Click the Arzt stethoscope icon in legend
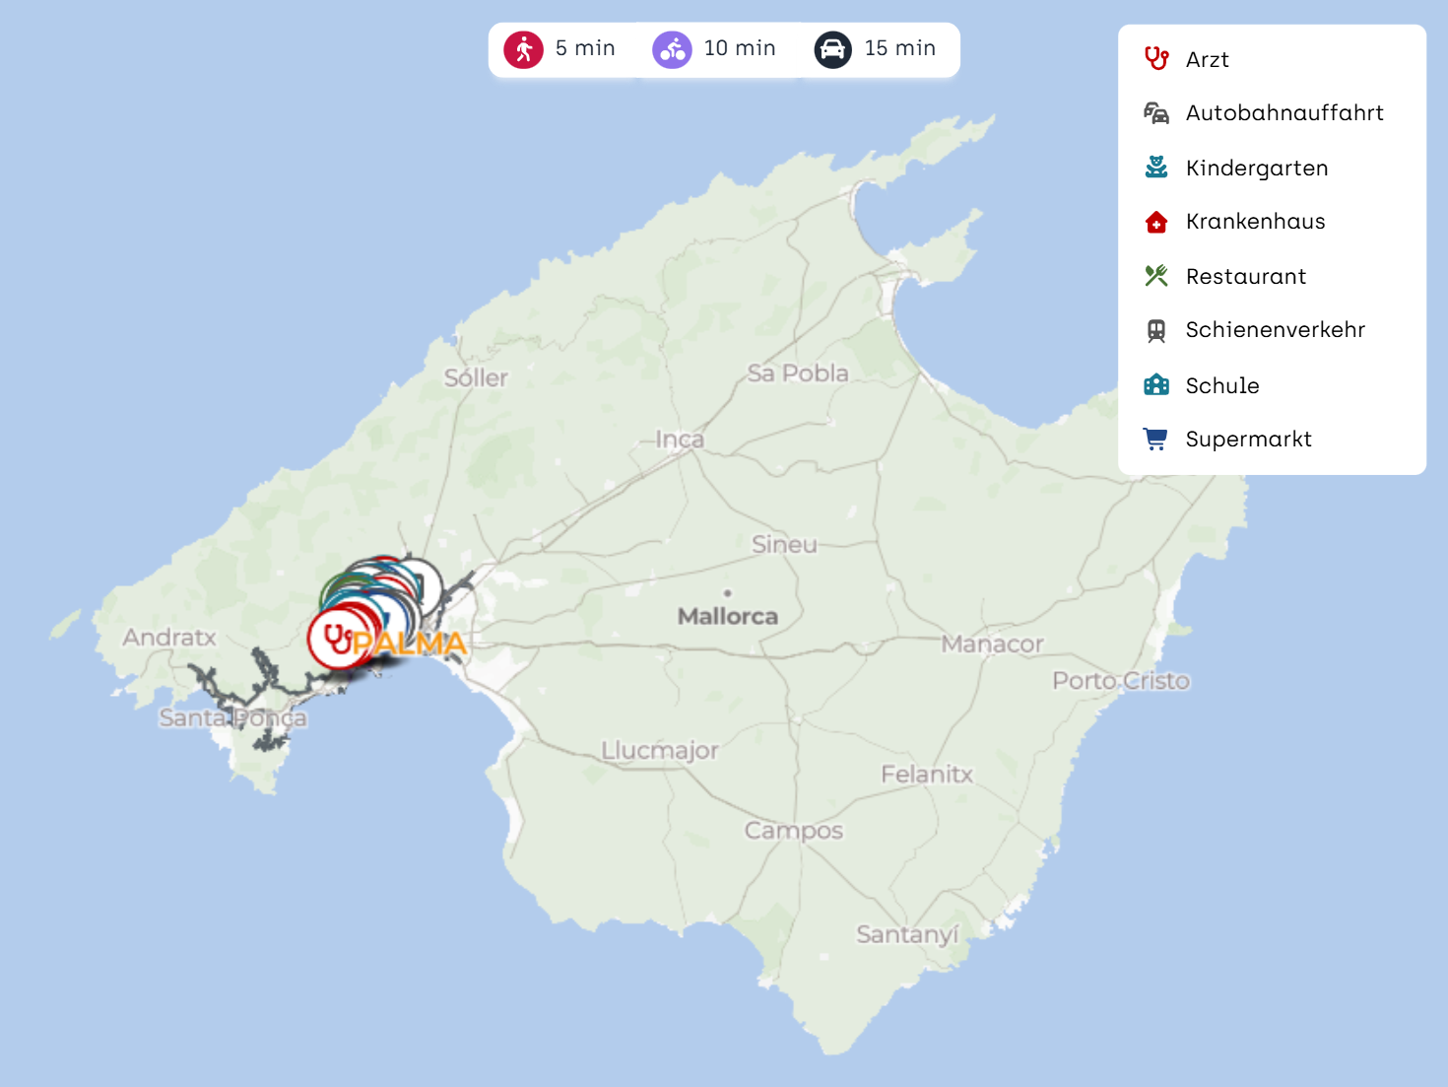The height and width of the screenshot is (1087, 1448). tap(1156, 59)
